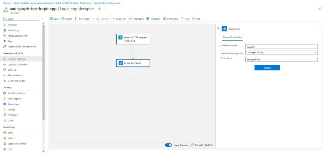The image size is (326, 153).
Task: Select the Azure Key Vault action node
Action: pyautogui.click(x=133, y=63)
